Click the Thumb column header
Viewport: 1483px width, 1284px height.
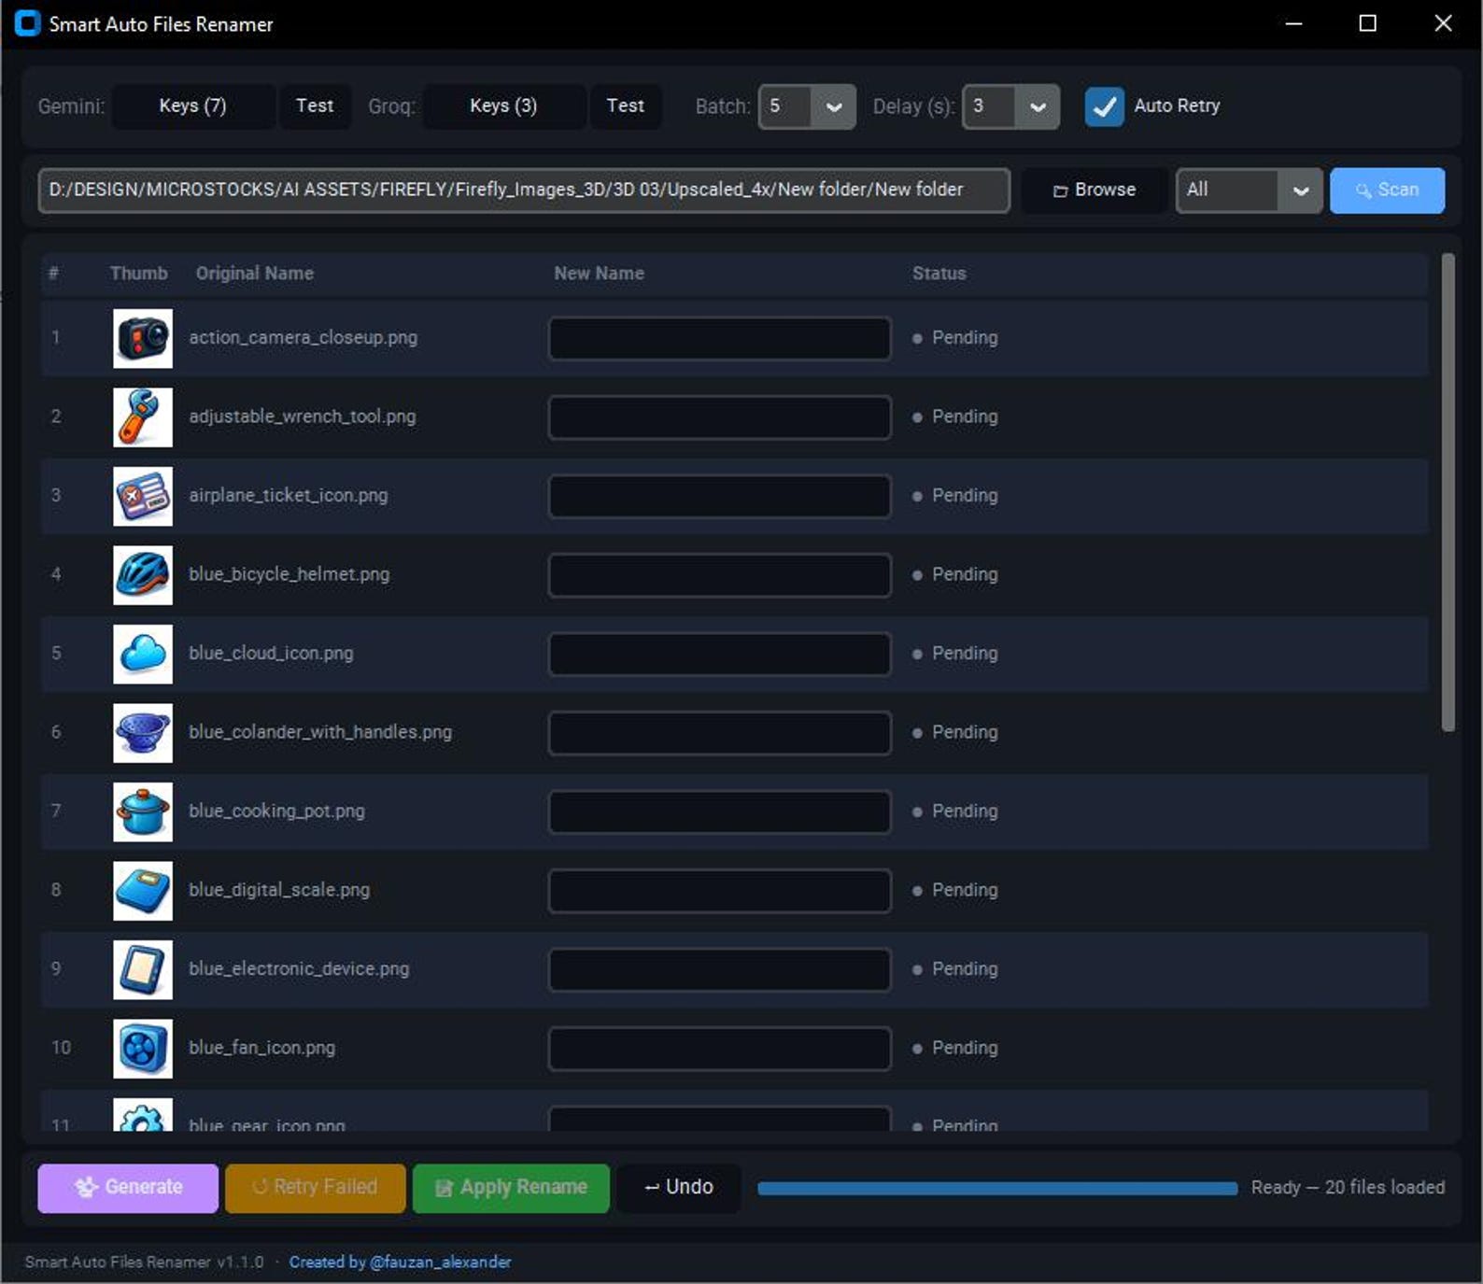click(x=138, y=274)
